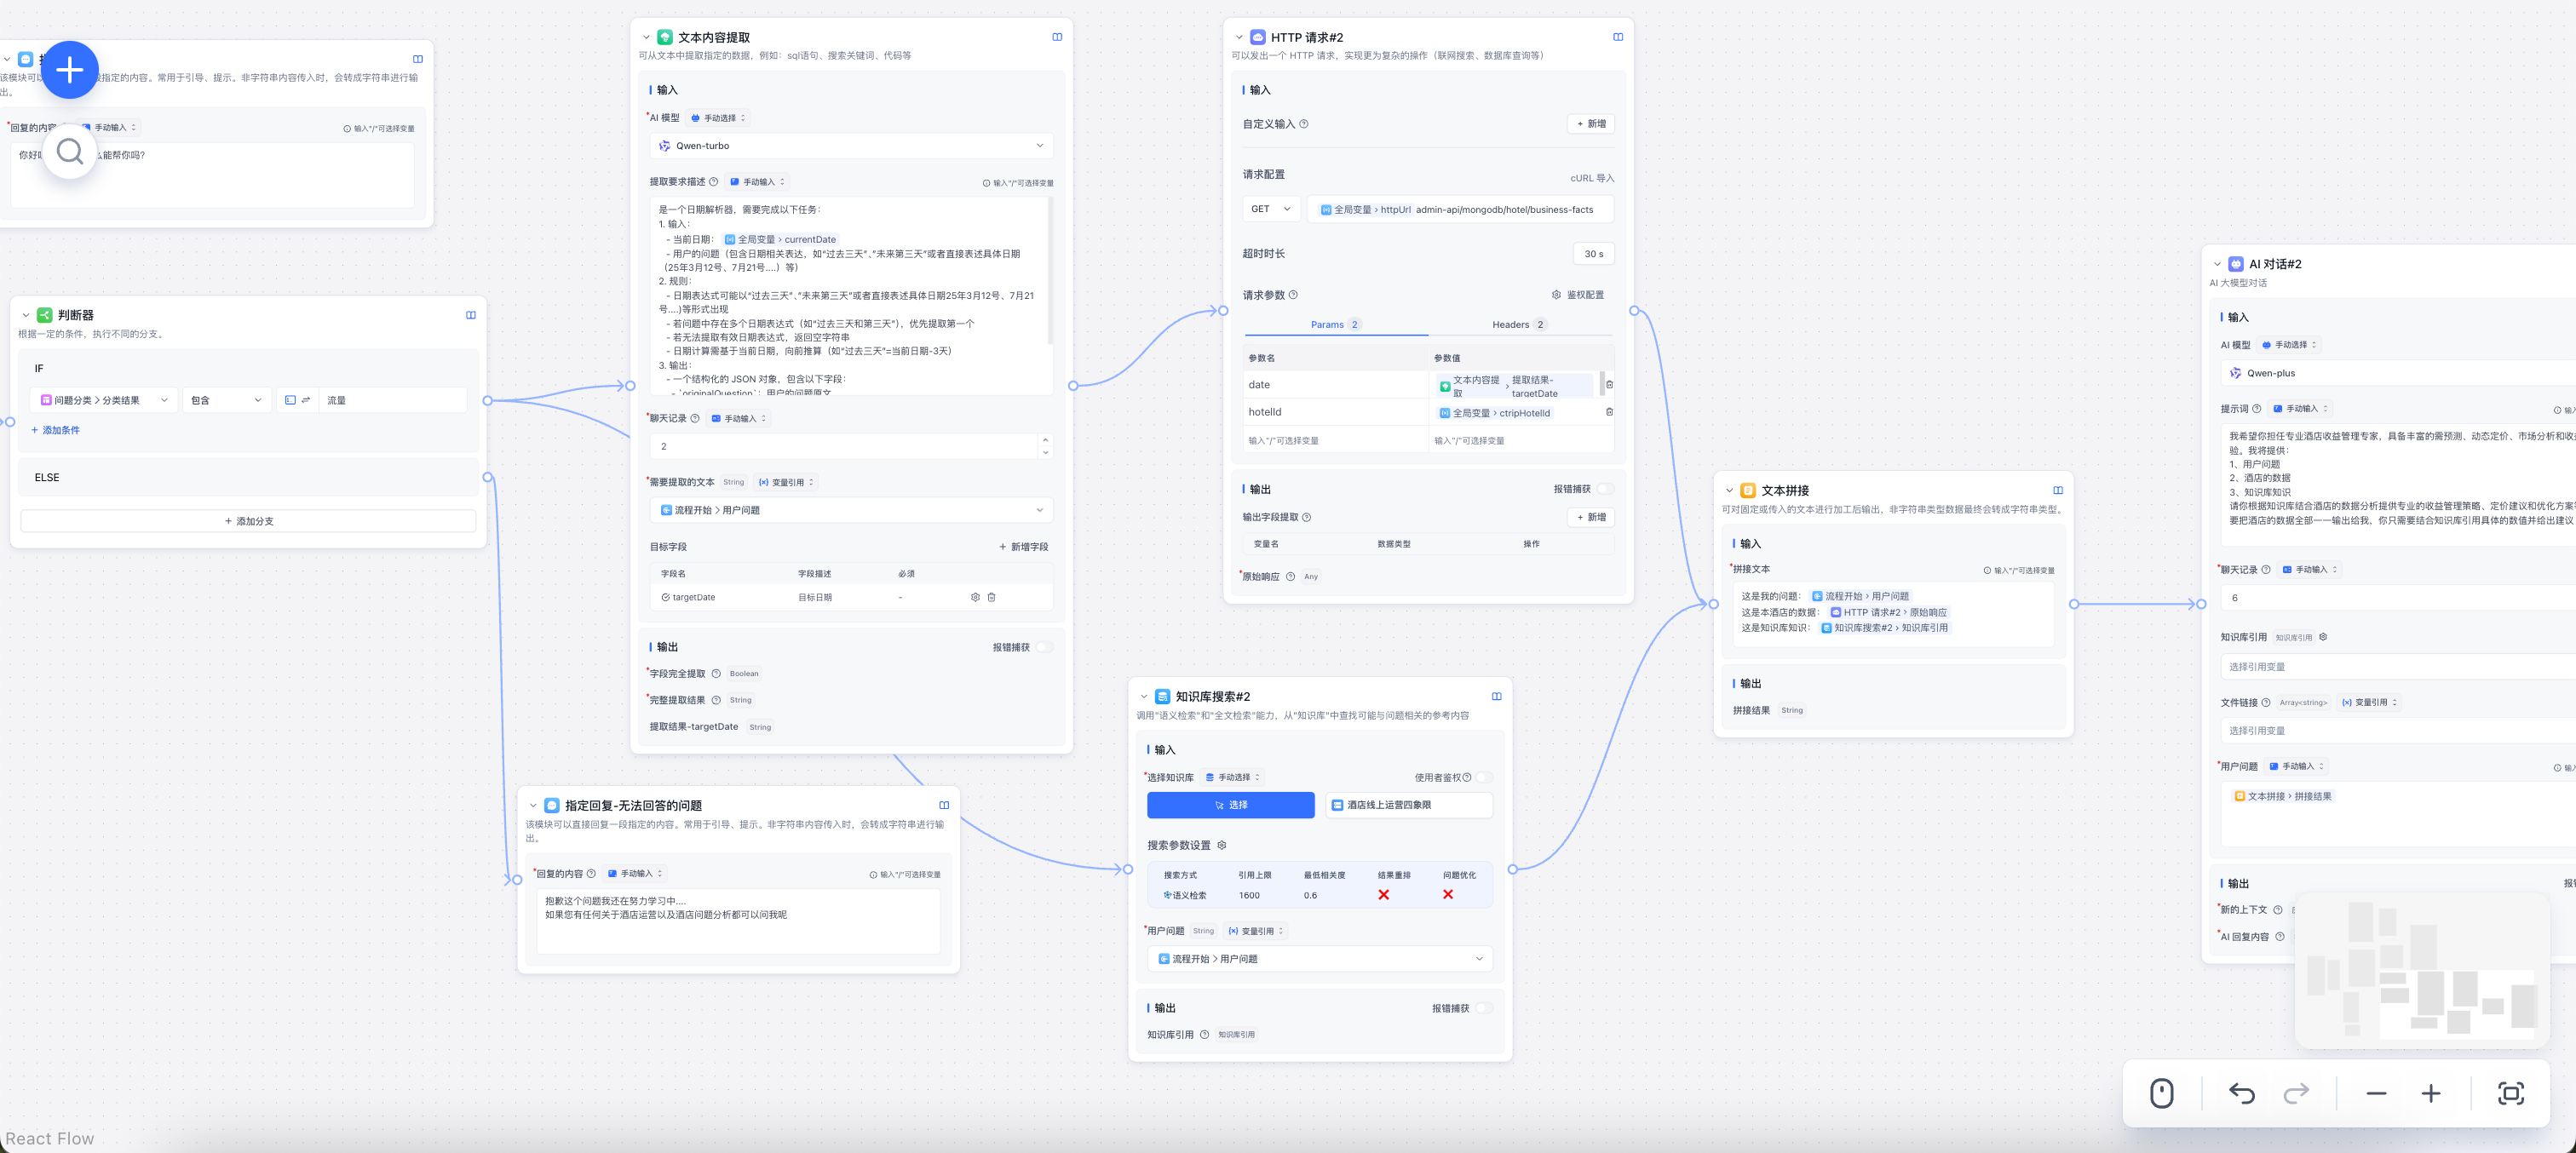Click gear icon beside 知识库引用 in AI 对话#2

click(x=2323, y=637)
